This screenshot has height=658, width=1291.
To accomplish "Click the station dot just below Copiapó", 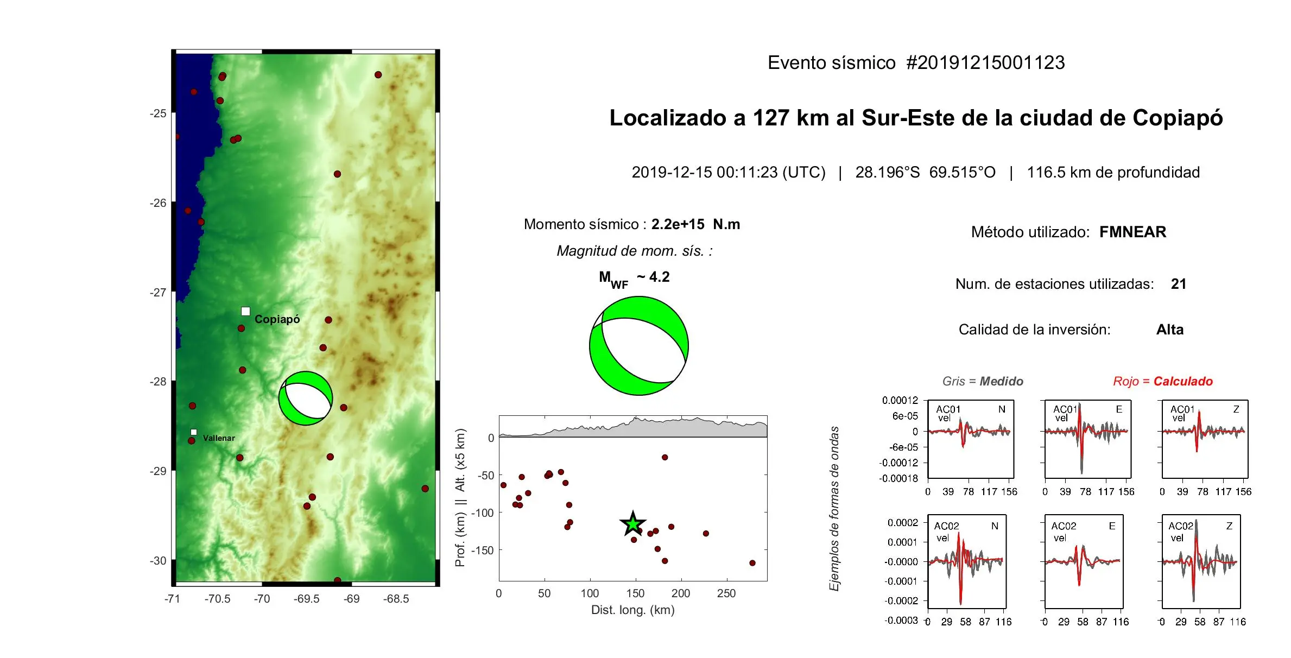I will [x=241, y=328].
